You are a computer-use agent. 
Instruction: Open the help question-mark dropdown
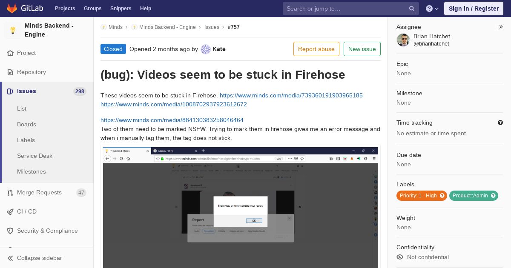coord(432,9)
